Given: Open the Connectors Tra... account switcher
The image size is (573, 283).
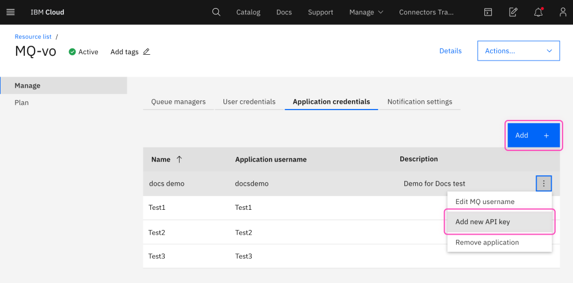Looking at the screenshot, I should 426,12.
